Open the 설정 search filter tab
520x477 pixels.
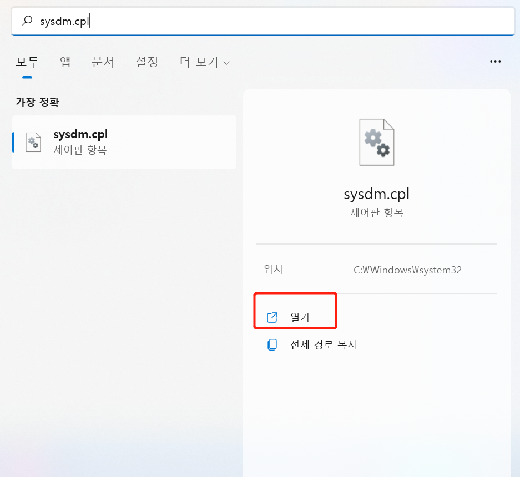pyautogui.click(x=146, y=62)
